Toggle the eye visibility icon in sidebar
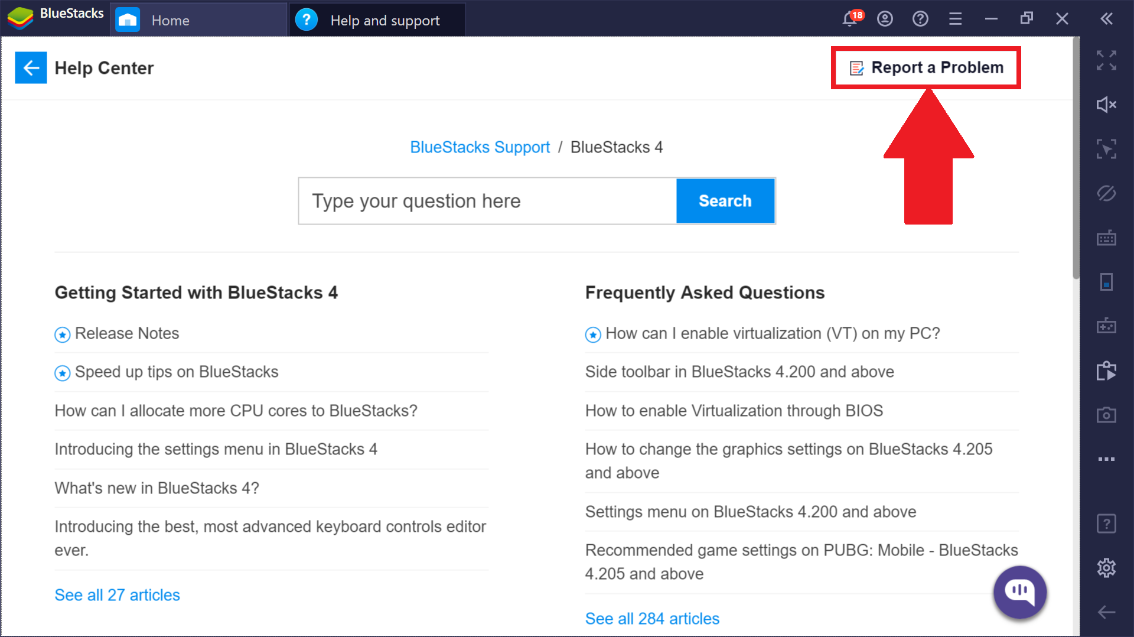Image resolution: width=1134 pixels, height=637 pixels. (x=1106, y=193)
